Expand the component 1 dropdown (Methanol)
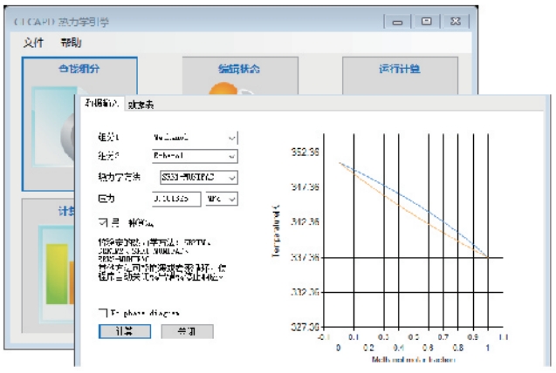The height and width of the screenshot is (373, 556). 231,137
